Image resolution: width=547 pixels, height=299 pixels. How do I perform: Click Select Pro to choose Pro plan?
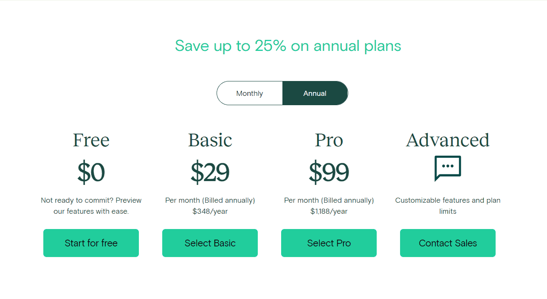pyautogui.click(x=329, y=243)
